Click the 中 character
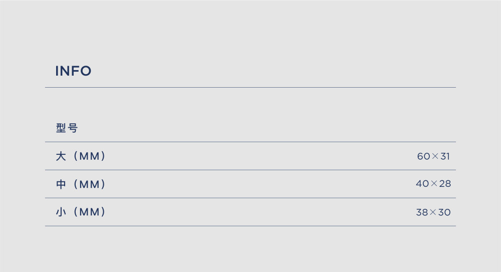Screen dimensions: 501x272 61,184
